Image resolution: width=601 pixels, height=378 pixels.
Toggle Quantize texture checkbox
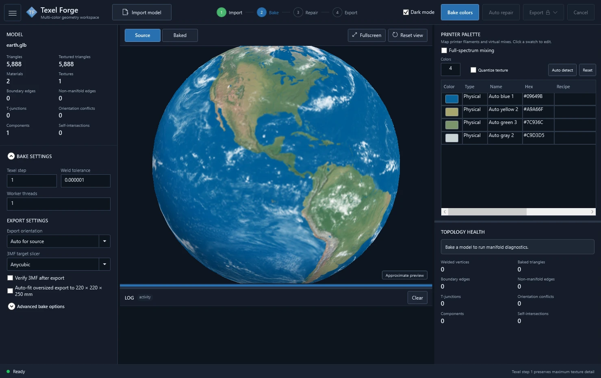(x=473, y=70)
